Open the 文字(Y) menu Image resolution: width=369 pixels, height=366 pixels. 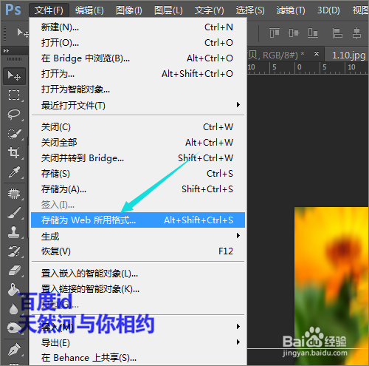[x=209, y=10]
